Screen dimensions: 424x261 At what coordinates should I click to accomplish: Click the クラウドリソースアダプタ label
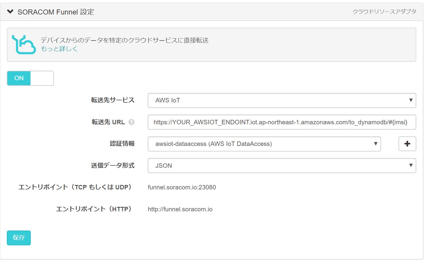384,12
